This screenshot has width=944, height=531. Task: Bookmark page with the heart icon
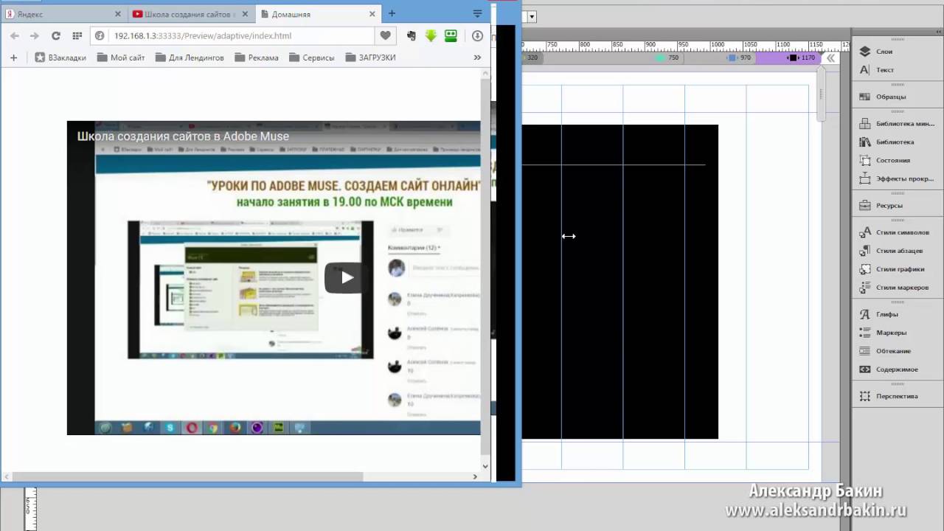click(385, 35)
